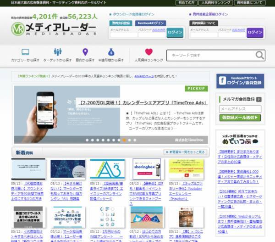Open the dark blue Eiffel tower thumbnail
275x242 pixels.
(68, 169)
